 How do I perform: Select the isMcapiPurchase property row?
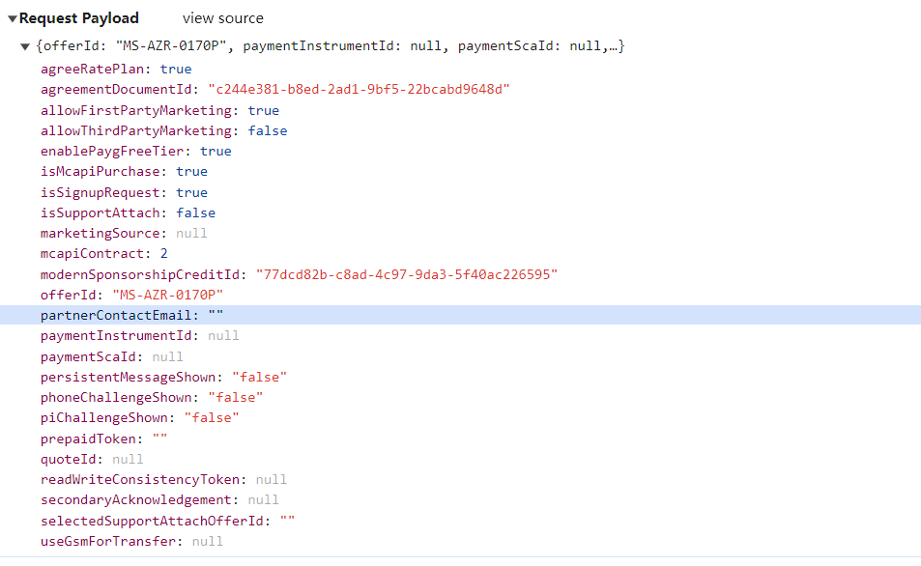(124, 172)
